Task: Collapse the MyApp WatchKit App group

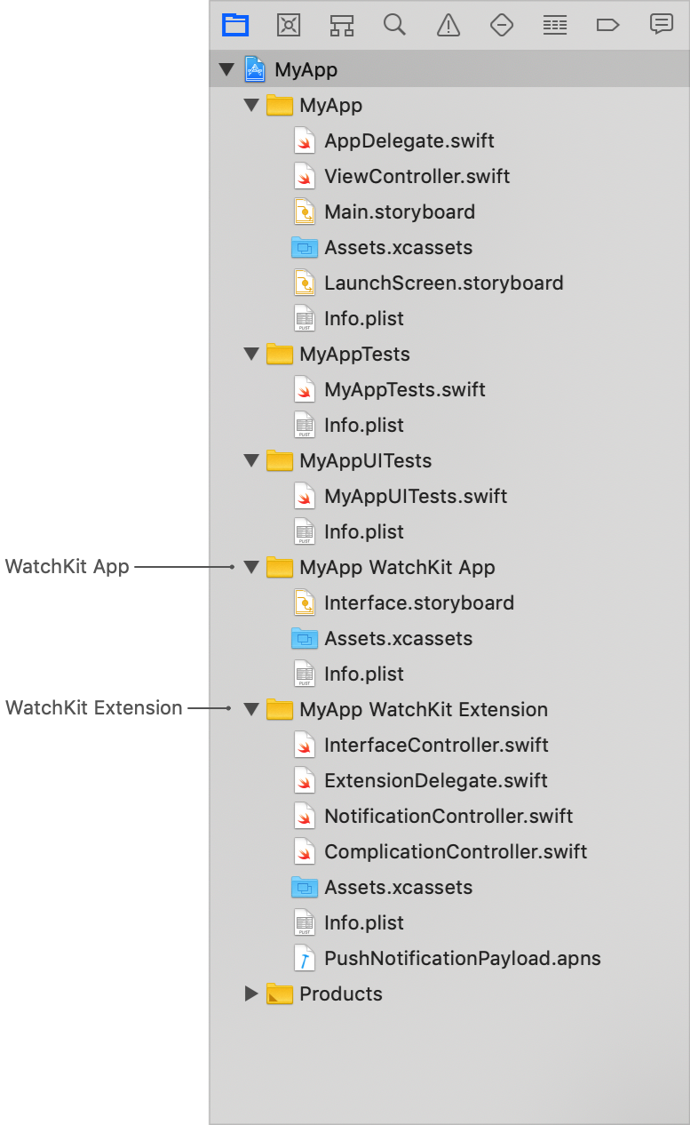Action: (x=250, y=567)
